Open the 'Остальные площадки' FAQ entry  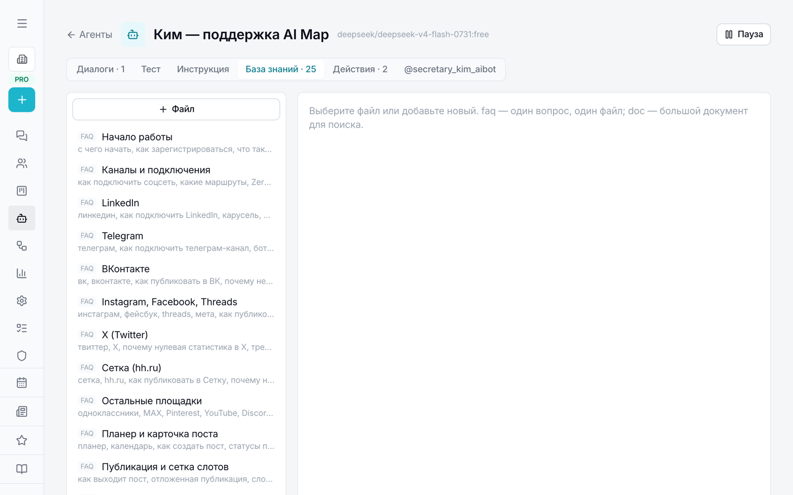pos(176,406)
